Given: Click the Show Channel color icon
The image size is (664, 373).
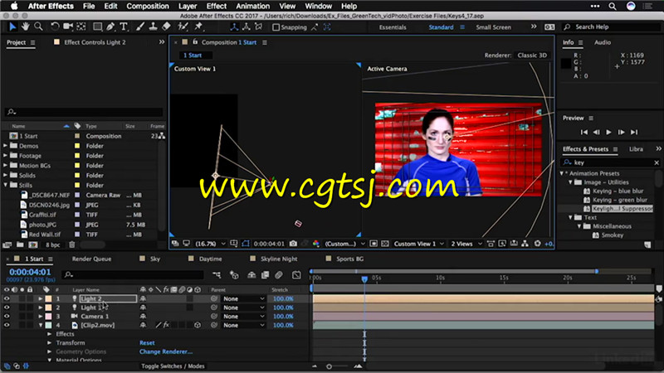Looking at the screenshot, I should coord(316,244).
